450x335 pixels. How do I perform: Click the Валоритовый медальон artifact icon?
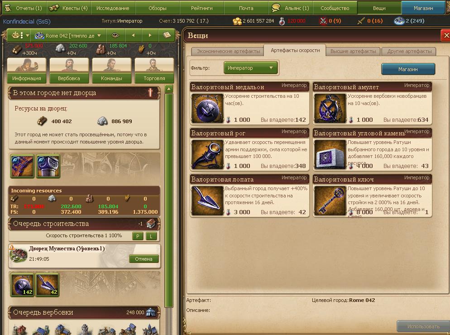(207, 109)
